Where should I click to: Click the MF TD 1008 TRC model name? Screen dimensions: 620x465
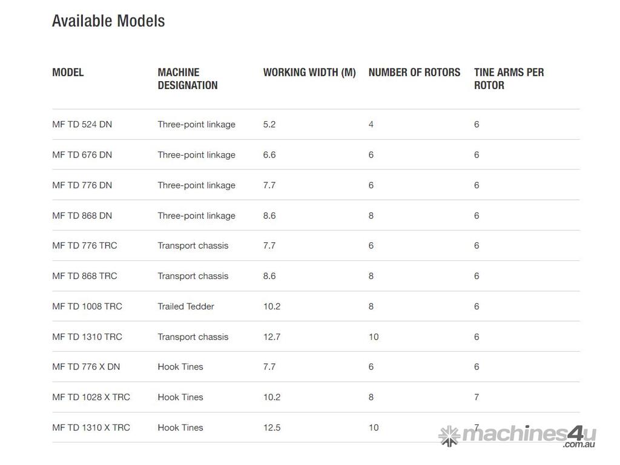click(87, 306)
